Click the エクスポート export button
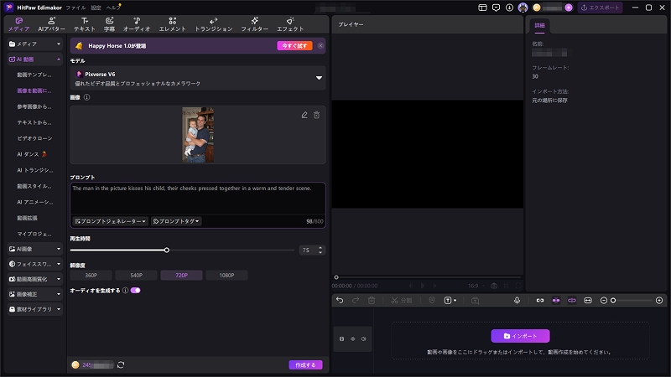Viewport: 671px width, 377px height. [x=600, y=8]
